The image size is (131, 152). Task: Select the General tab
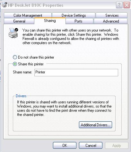click(19, 21)
